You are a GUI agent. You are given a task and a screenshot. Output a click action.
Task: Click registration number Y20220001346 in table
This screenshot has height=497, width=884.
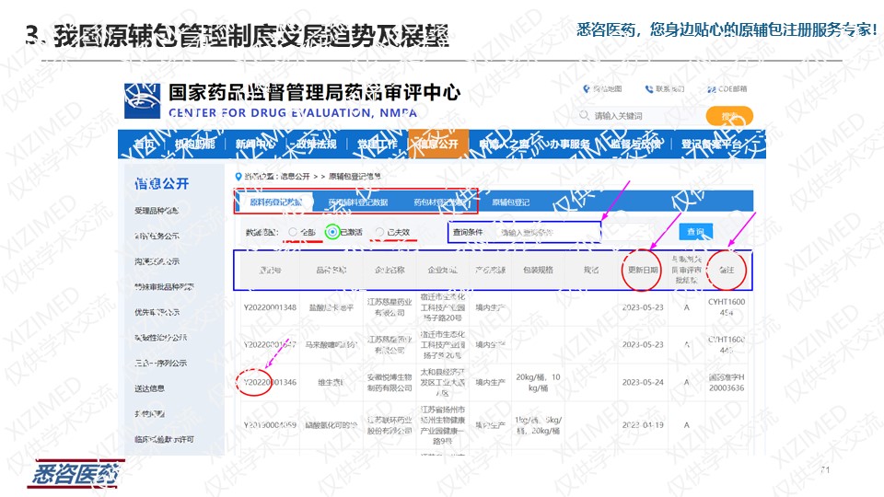[x=270, y=382]
